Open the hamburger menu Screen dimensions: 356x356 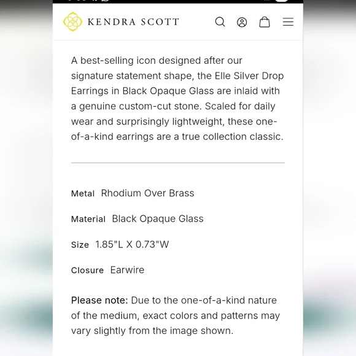288,22
